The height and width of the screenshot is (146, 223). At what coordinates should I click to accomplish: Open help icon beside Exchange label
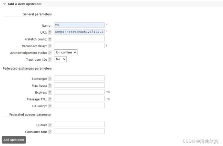pos(50,79)
